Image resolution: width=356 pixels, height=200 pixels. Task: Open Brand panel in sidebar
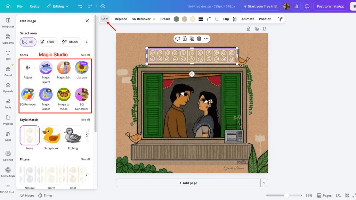(8, 72)
